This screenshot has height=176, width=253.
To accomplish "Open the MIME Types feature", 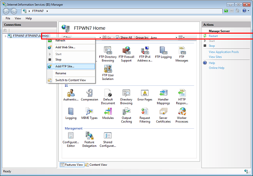I will (x=89, y=113).
